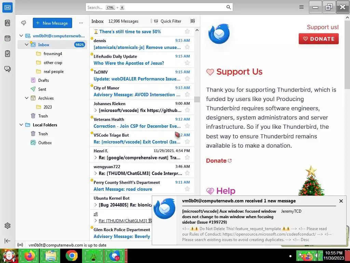
Task: Collapse the vm0b0t account tree
Action: [x=21, y=36]
